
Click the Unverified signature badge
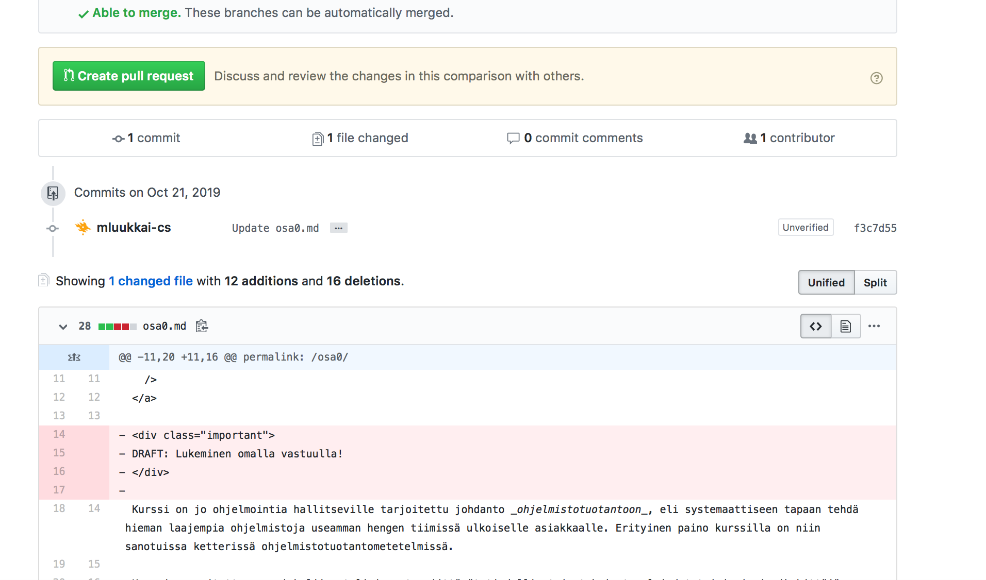(x=805, y=227)
